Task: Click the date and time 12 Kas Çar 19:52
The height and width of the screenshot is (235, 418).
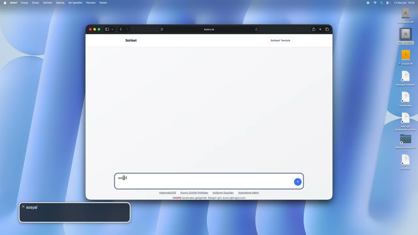Action: [404, 3]
